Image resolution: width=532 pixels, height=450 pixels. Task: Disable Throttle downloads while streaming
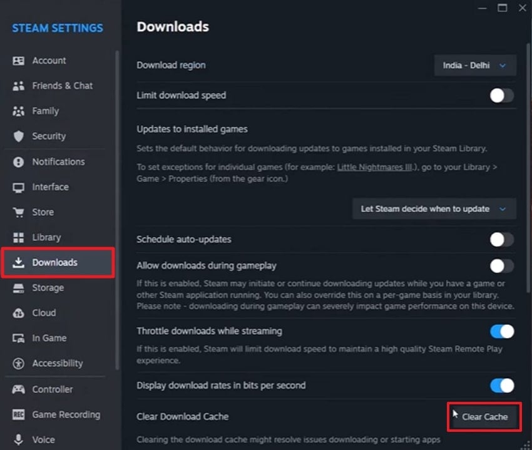pos(501,331)
